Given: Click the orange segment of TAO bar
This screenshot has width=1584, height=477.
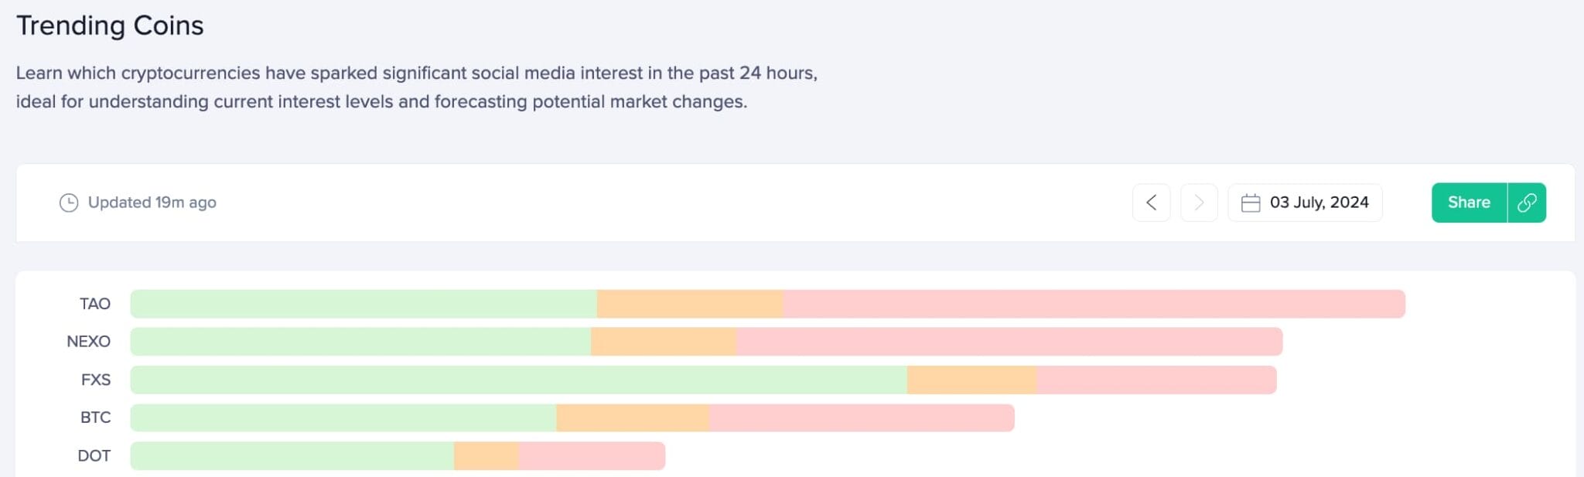Looking at the screenshot, I should [x=690, y=304].
